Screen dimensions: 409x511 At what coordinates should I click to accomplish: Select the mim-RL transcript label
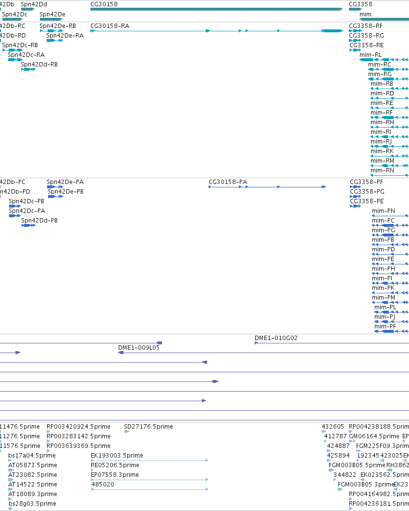371,55
